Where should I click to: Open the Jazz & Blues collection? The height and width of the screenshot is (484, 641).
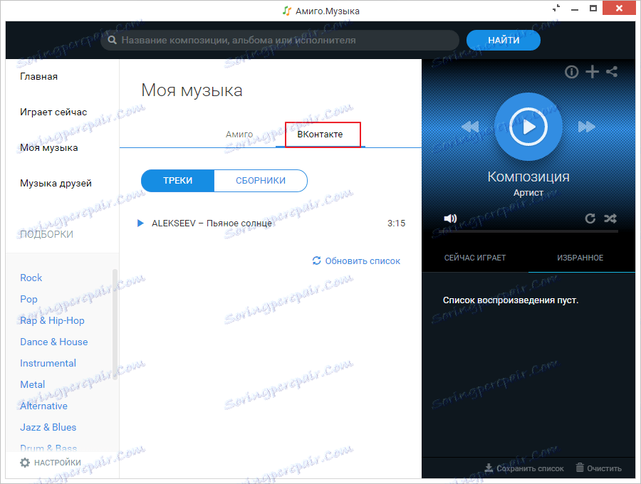click(48, 427)
